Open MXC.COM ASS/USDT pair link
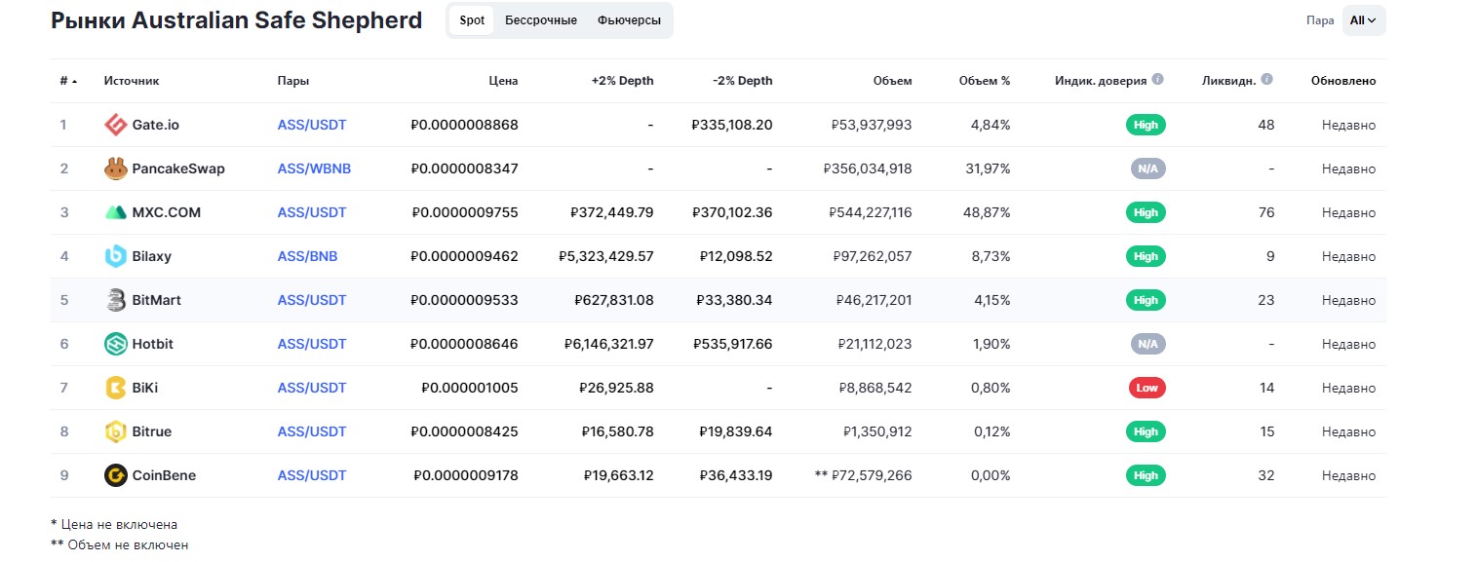Image resolution: width=1477 pixels, height=562 pixels. tap(312, 212)
